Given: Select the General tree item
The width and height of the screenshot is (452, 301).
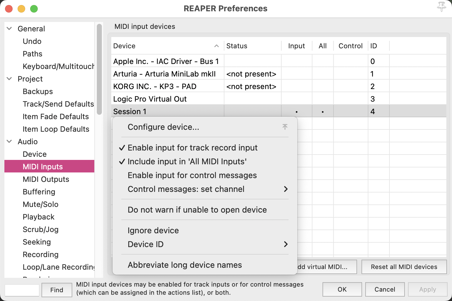Looking at the screenshot, I should (31, 29).
